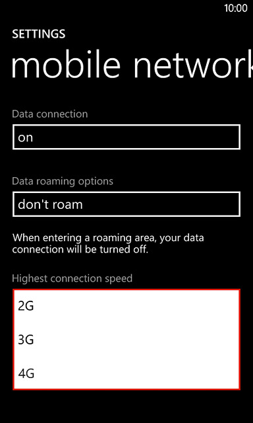The height and width of the screenshot is (423, 253).
Task: Click the 10:00 clock in status bar
Action: click(236, 8)
